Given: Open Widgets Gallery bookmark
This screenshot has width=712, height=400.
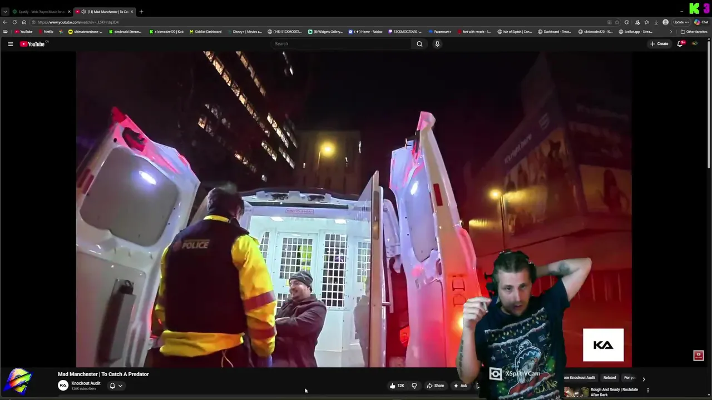Looking at the screenshot, I should coord(325,32).
